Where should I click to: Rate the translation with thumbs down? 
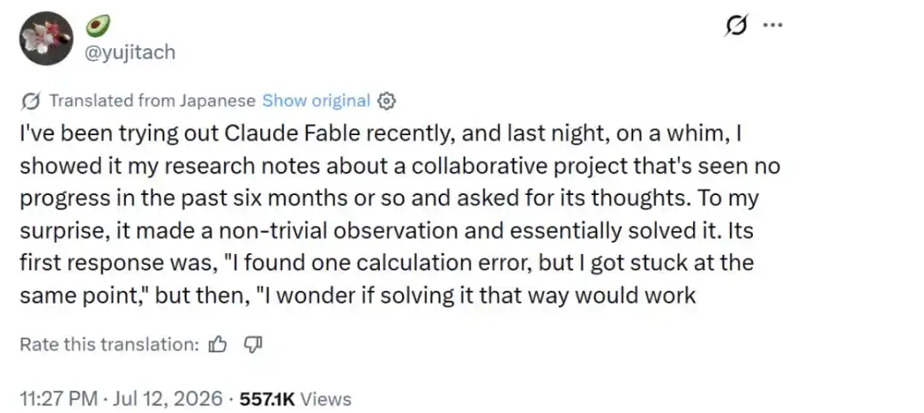pos(252,345)
